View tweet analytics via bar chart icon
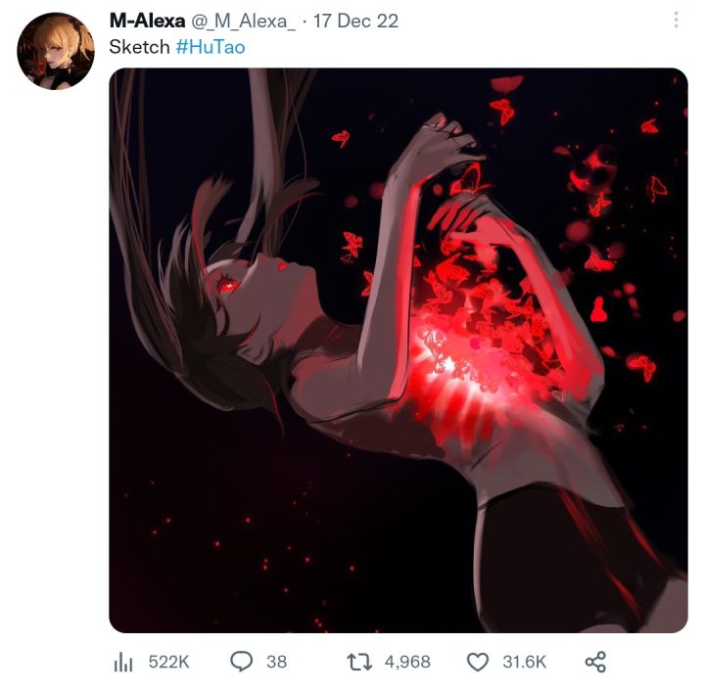Screen dimensions: 705x690 click(123, 663)
